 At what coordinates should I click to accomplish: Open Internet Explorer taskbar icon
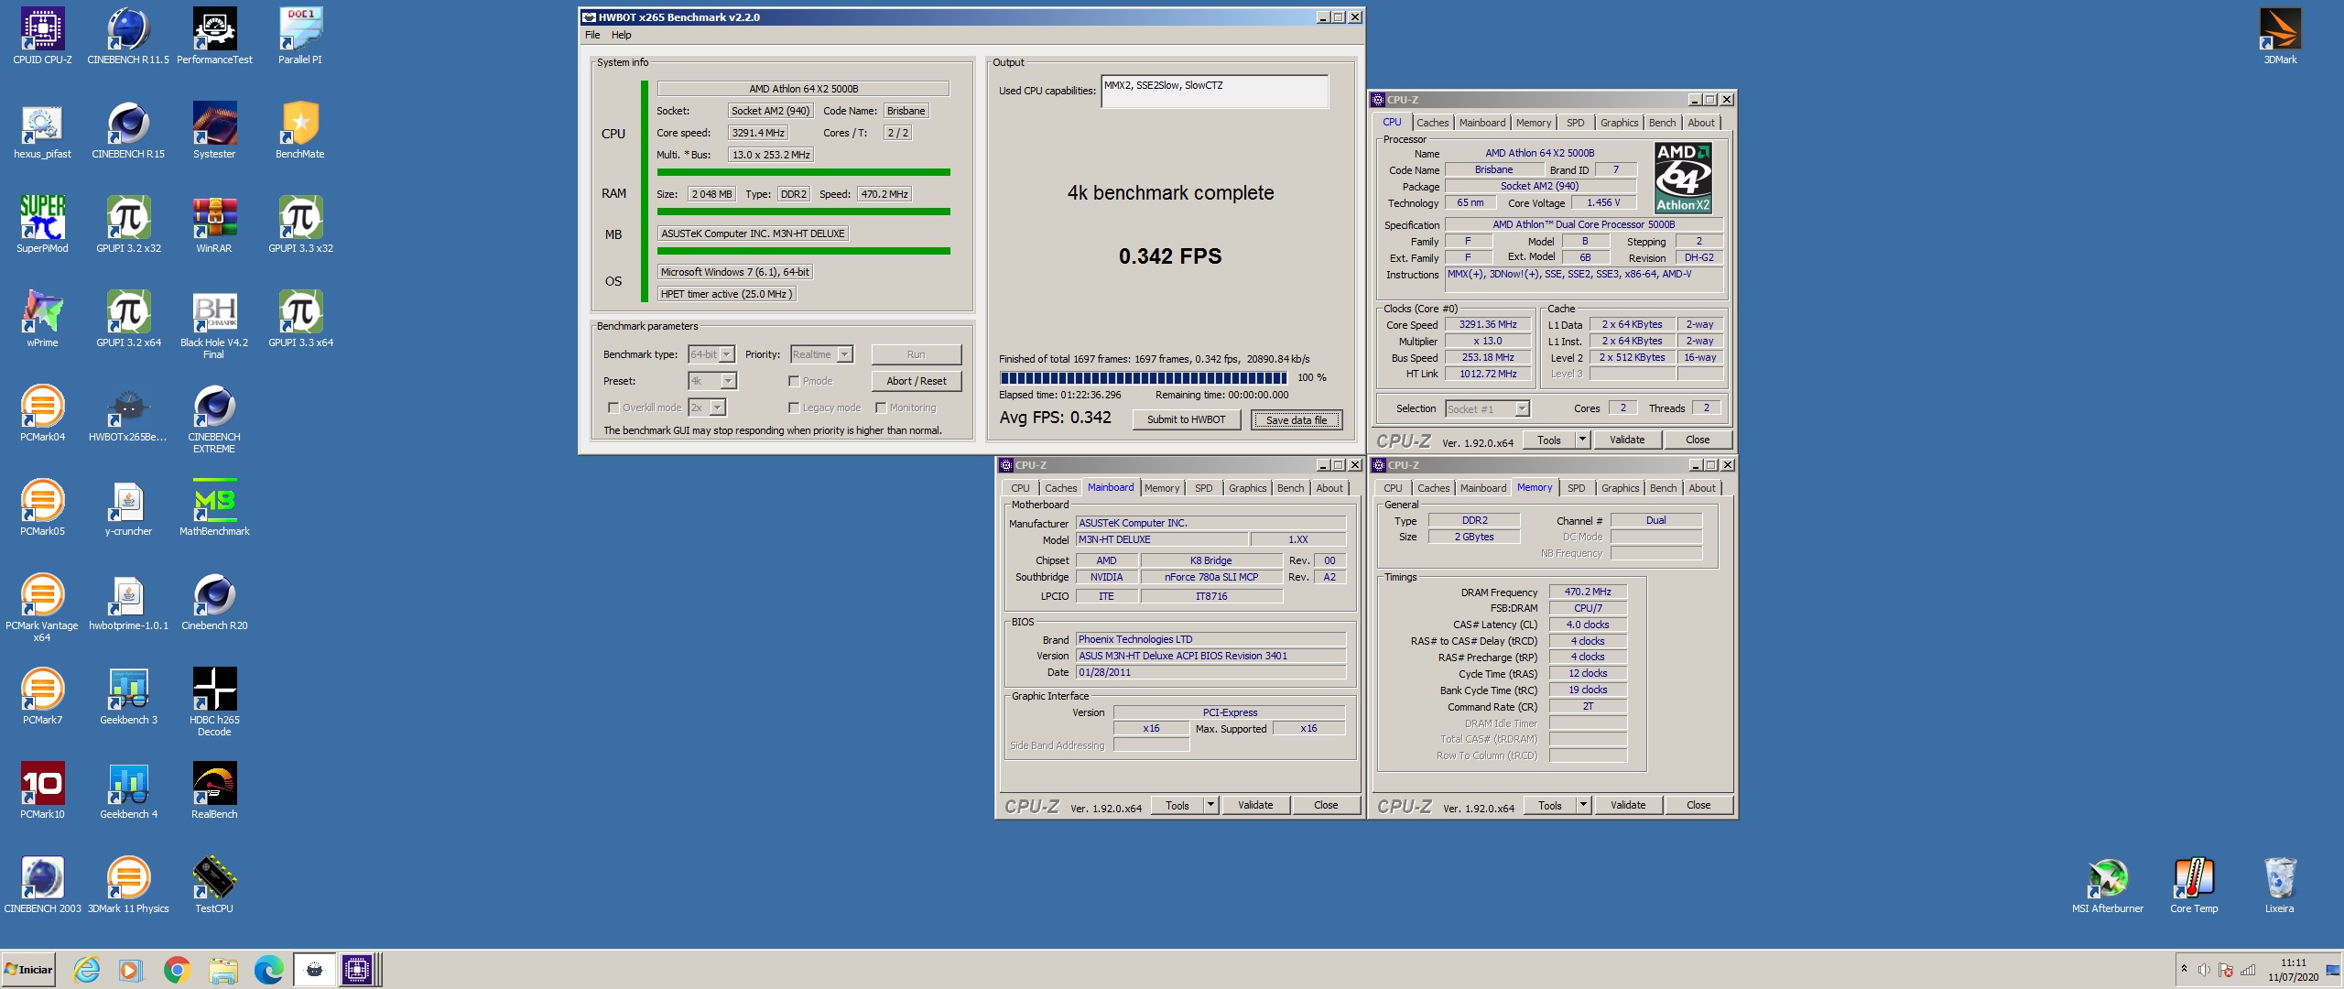pos(86,970)
